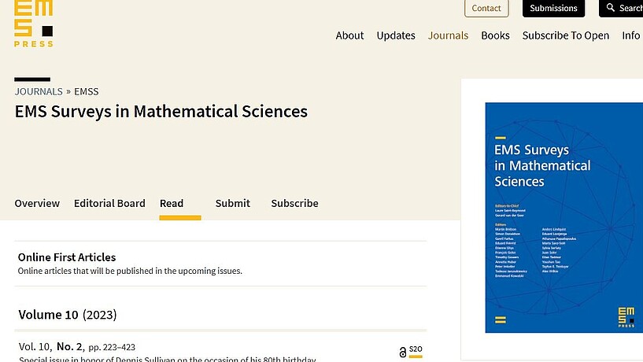The height and width of the screenshot is (362, 643).
Task: Open Vol. 10, No. 2 issue link
Action: [x=76, y=347]
